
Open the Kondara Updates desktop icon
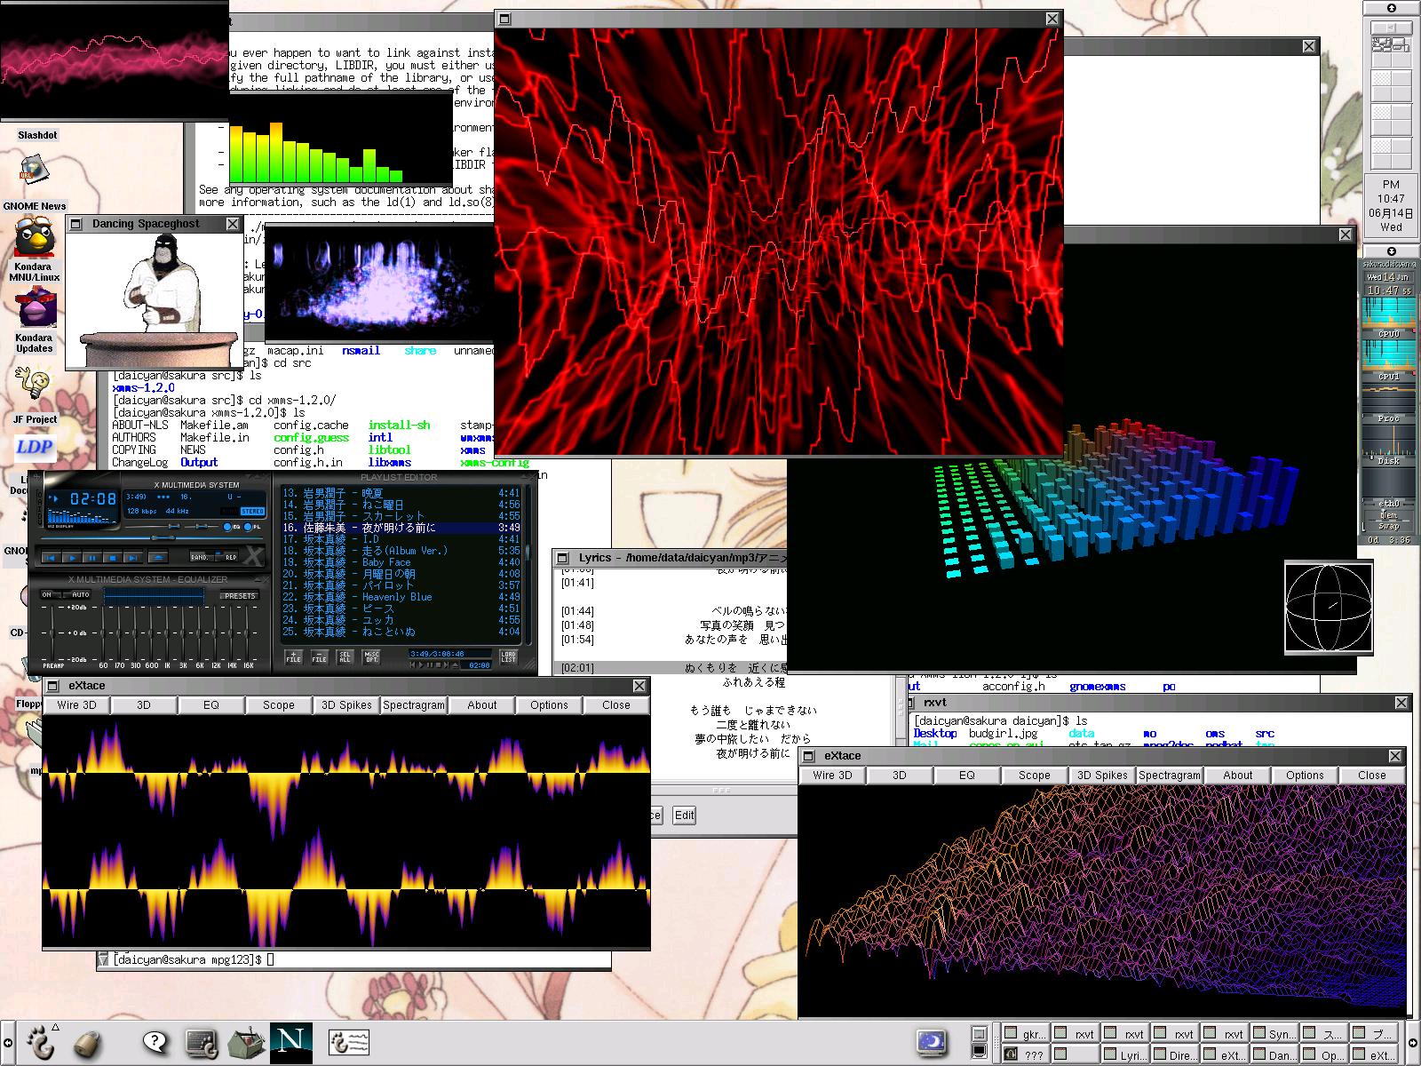(34, 320)
